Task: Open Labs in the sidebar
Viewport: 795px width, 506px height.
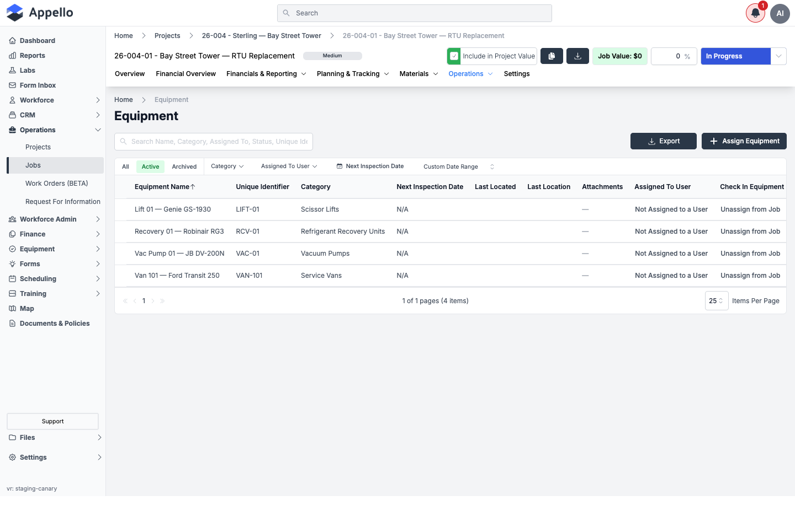Action: 27,71
